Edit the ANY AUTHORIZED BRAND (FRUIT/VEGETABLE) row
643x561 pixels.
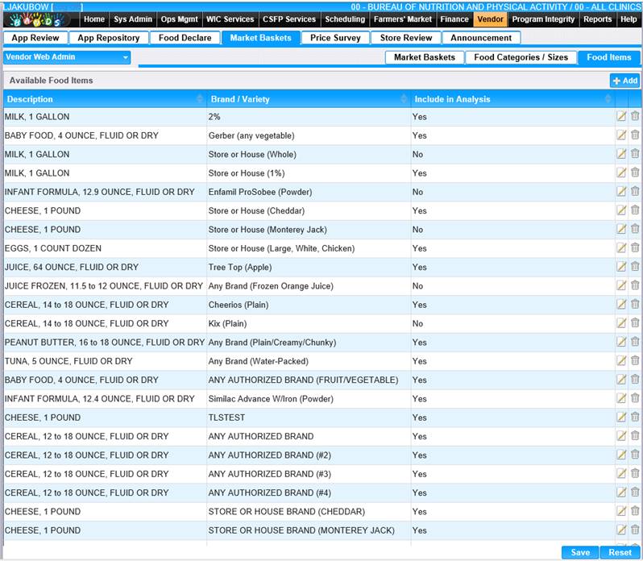point(621,380)
